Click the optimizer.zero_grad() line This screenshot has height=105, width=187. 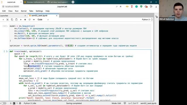point(60,71)
